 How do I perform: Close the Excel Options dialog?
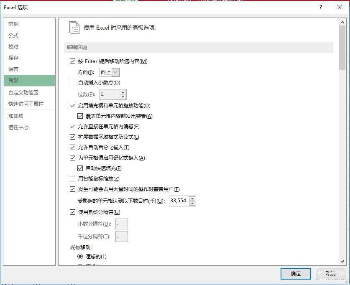click(x=340, y=7)
